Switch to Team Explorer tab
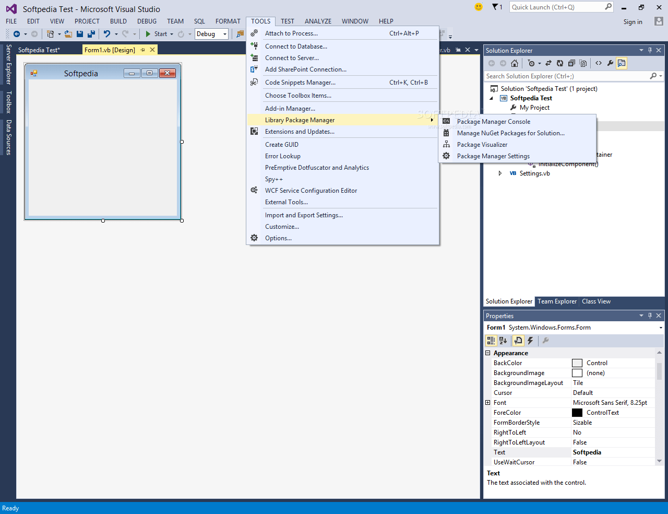This screenshot has height=514, width=668. [557, 301]
